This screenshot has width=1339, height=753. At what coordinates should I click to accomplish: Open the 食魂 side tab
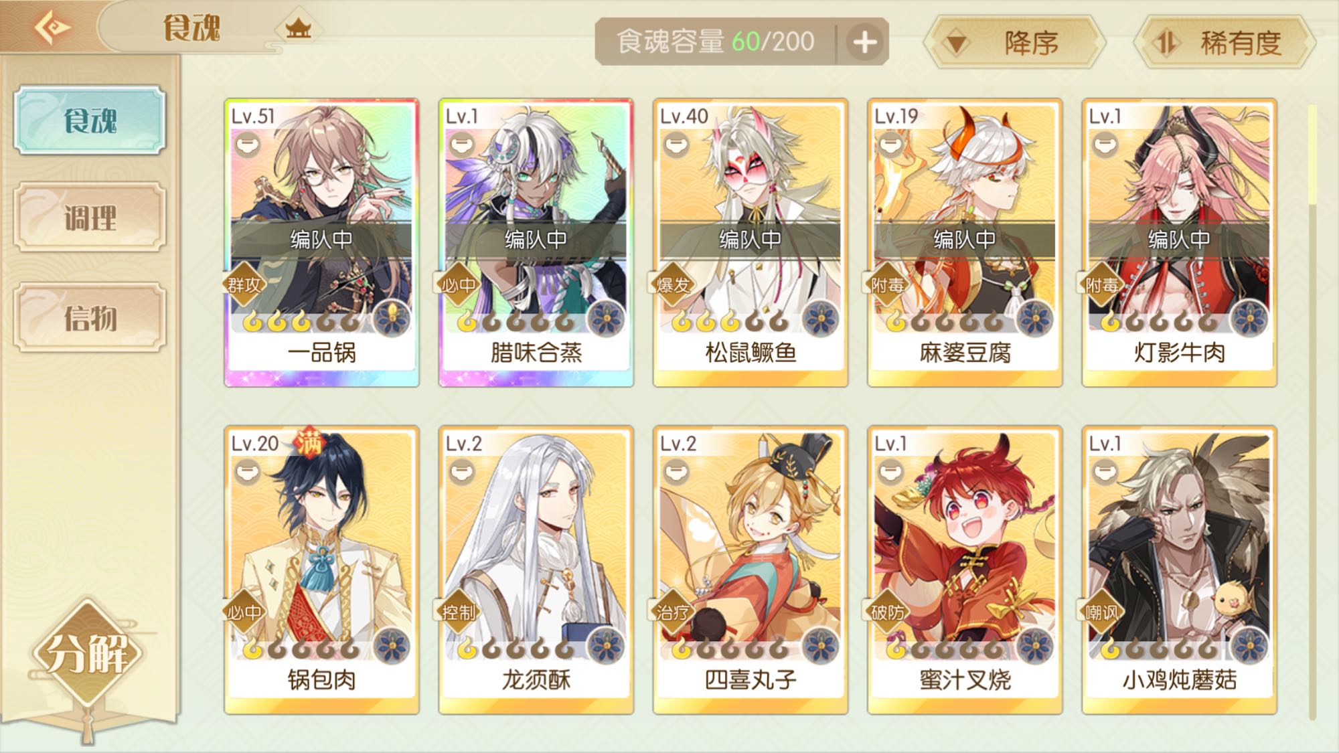click(90, 120)
